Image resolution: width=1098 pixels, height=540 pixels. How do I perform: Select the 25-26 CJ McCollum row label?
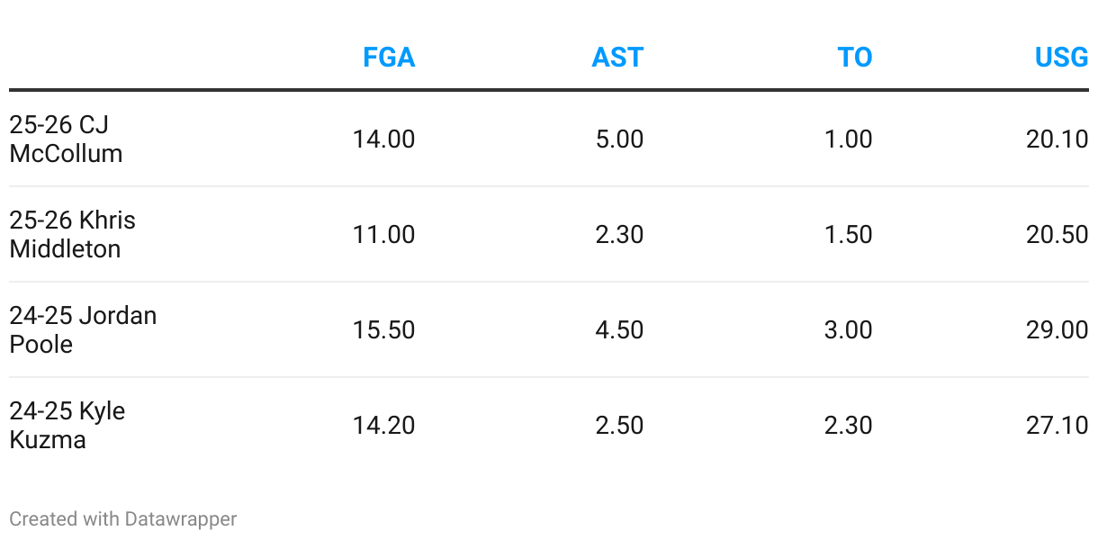pyautogui.click(x=66, y=139)
